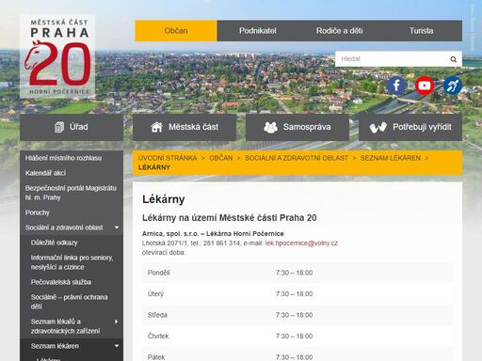Viewport: 482px width, 361px height.
Task: Switch to the Podnikatel tab
Action: (x=258, y=31)
